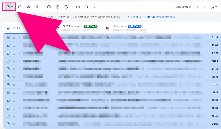Add selected emails to Tasks
This screenshot has width=221, height=129.
(66, 7)
